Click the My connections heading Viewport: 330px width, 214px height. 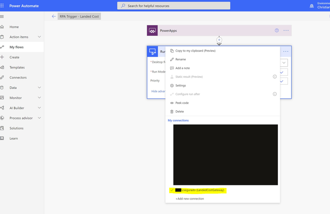pos(178,121)
